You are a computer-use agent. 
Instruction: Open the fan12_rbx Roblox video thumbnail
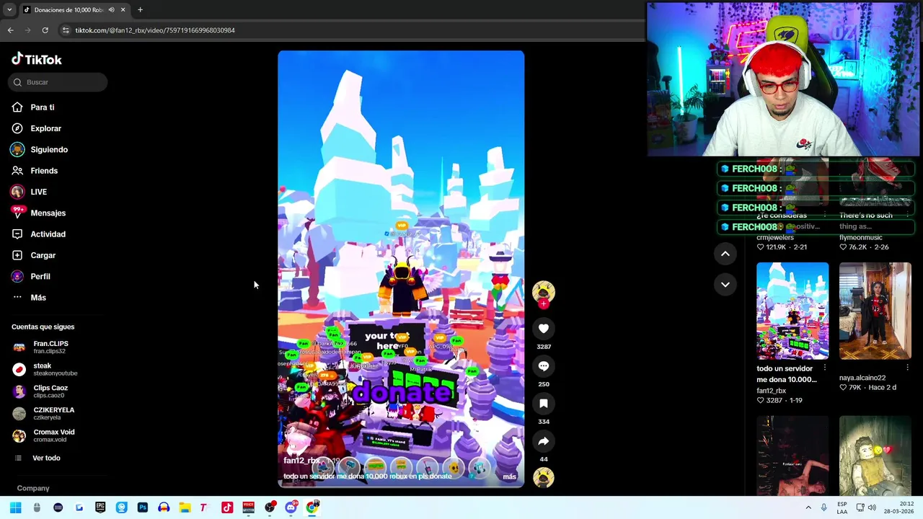(x=792, y=311)
